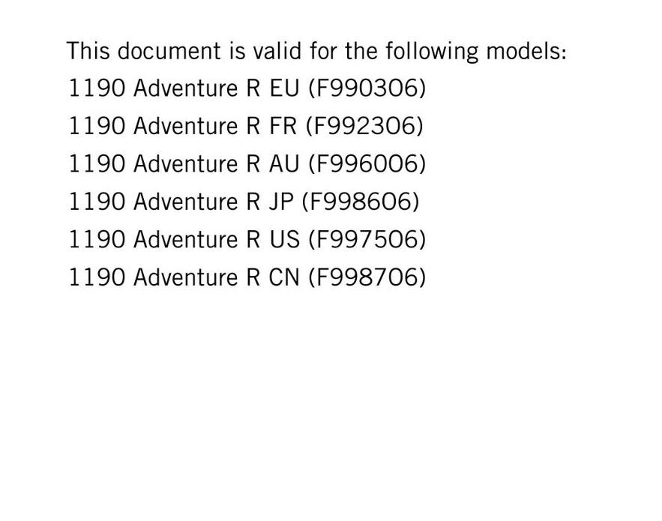The height and width of the screenshot is (521, 662).
Task: Select the 1190 Adventure R AU line
Action: pyautogui.click(x=247, y=164)
